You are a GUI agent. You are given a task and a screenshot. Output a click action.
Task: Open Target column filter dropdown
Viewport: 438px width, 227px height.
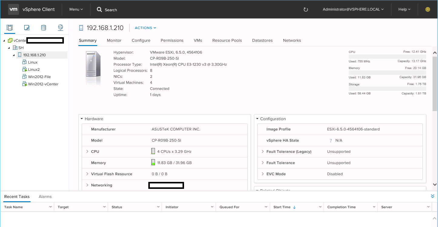104,207
